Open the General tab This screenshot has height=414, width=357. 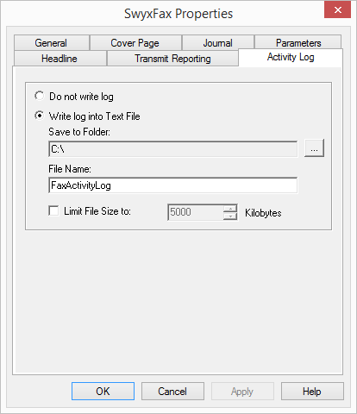click(51, 43)
